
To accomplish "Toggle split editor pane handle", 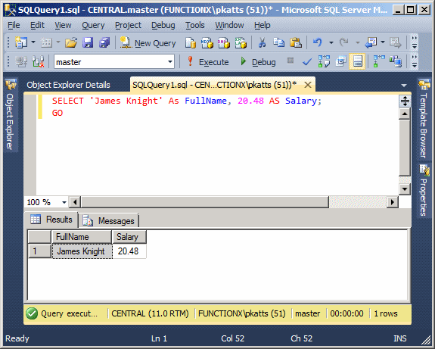I will [x=405, y=101].
